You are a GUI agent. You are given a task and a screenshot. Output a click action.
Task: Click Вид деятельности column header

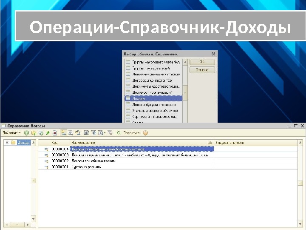[256, 143]
